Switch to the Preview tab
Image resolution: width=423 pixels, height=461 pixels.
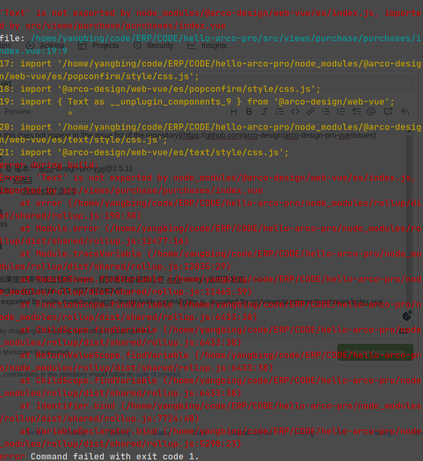click(x=17, y=111)
